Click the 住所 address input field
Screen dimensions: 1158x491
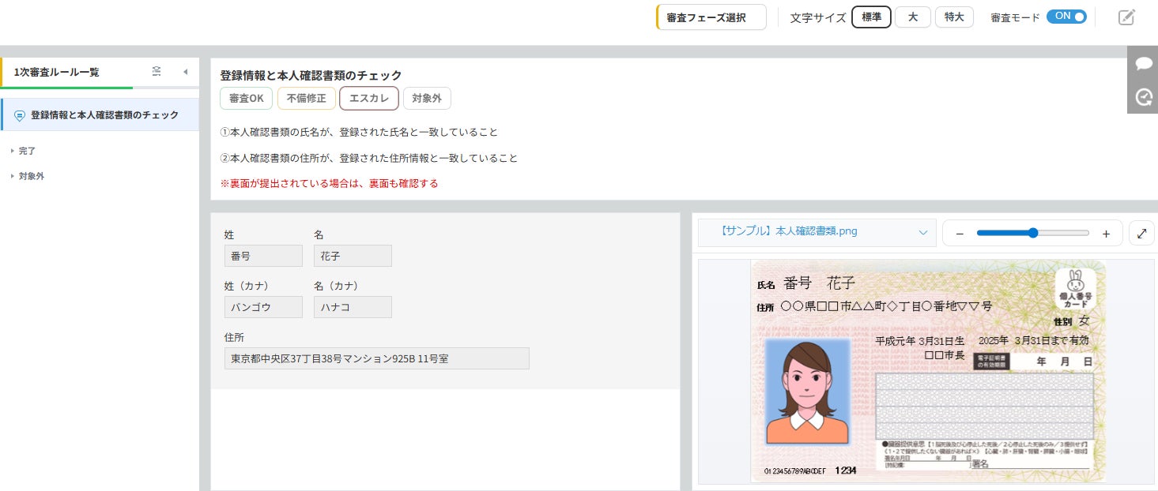pos(377,358)
